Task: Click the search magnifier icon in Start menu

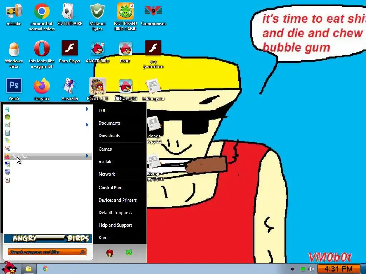Action: (83, 252)
